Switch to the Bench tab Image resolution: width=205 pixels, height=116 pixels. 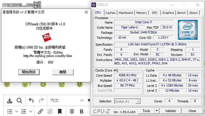pyautogui.click(x=181, y=13)
